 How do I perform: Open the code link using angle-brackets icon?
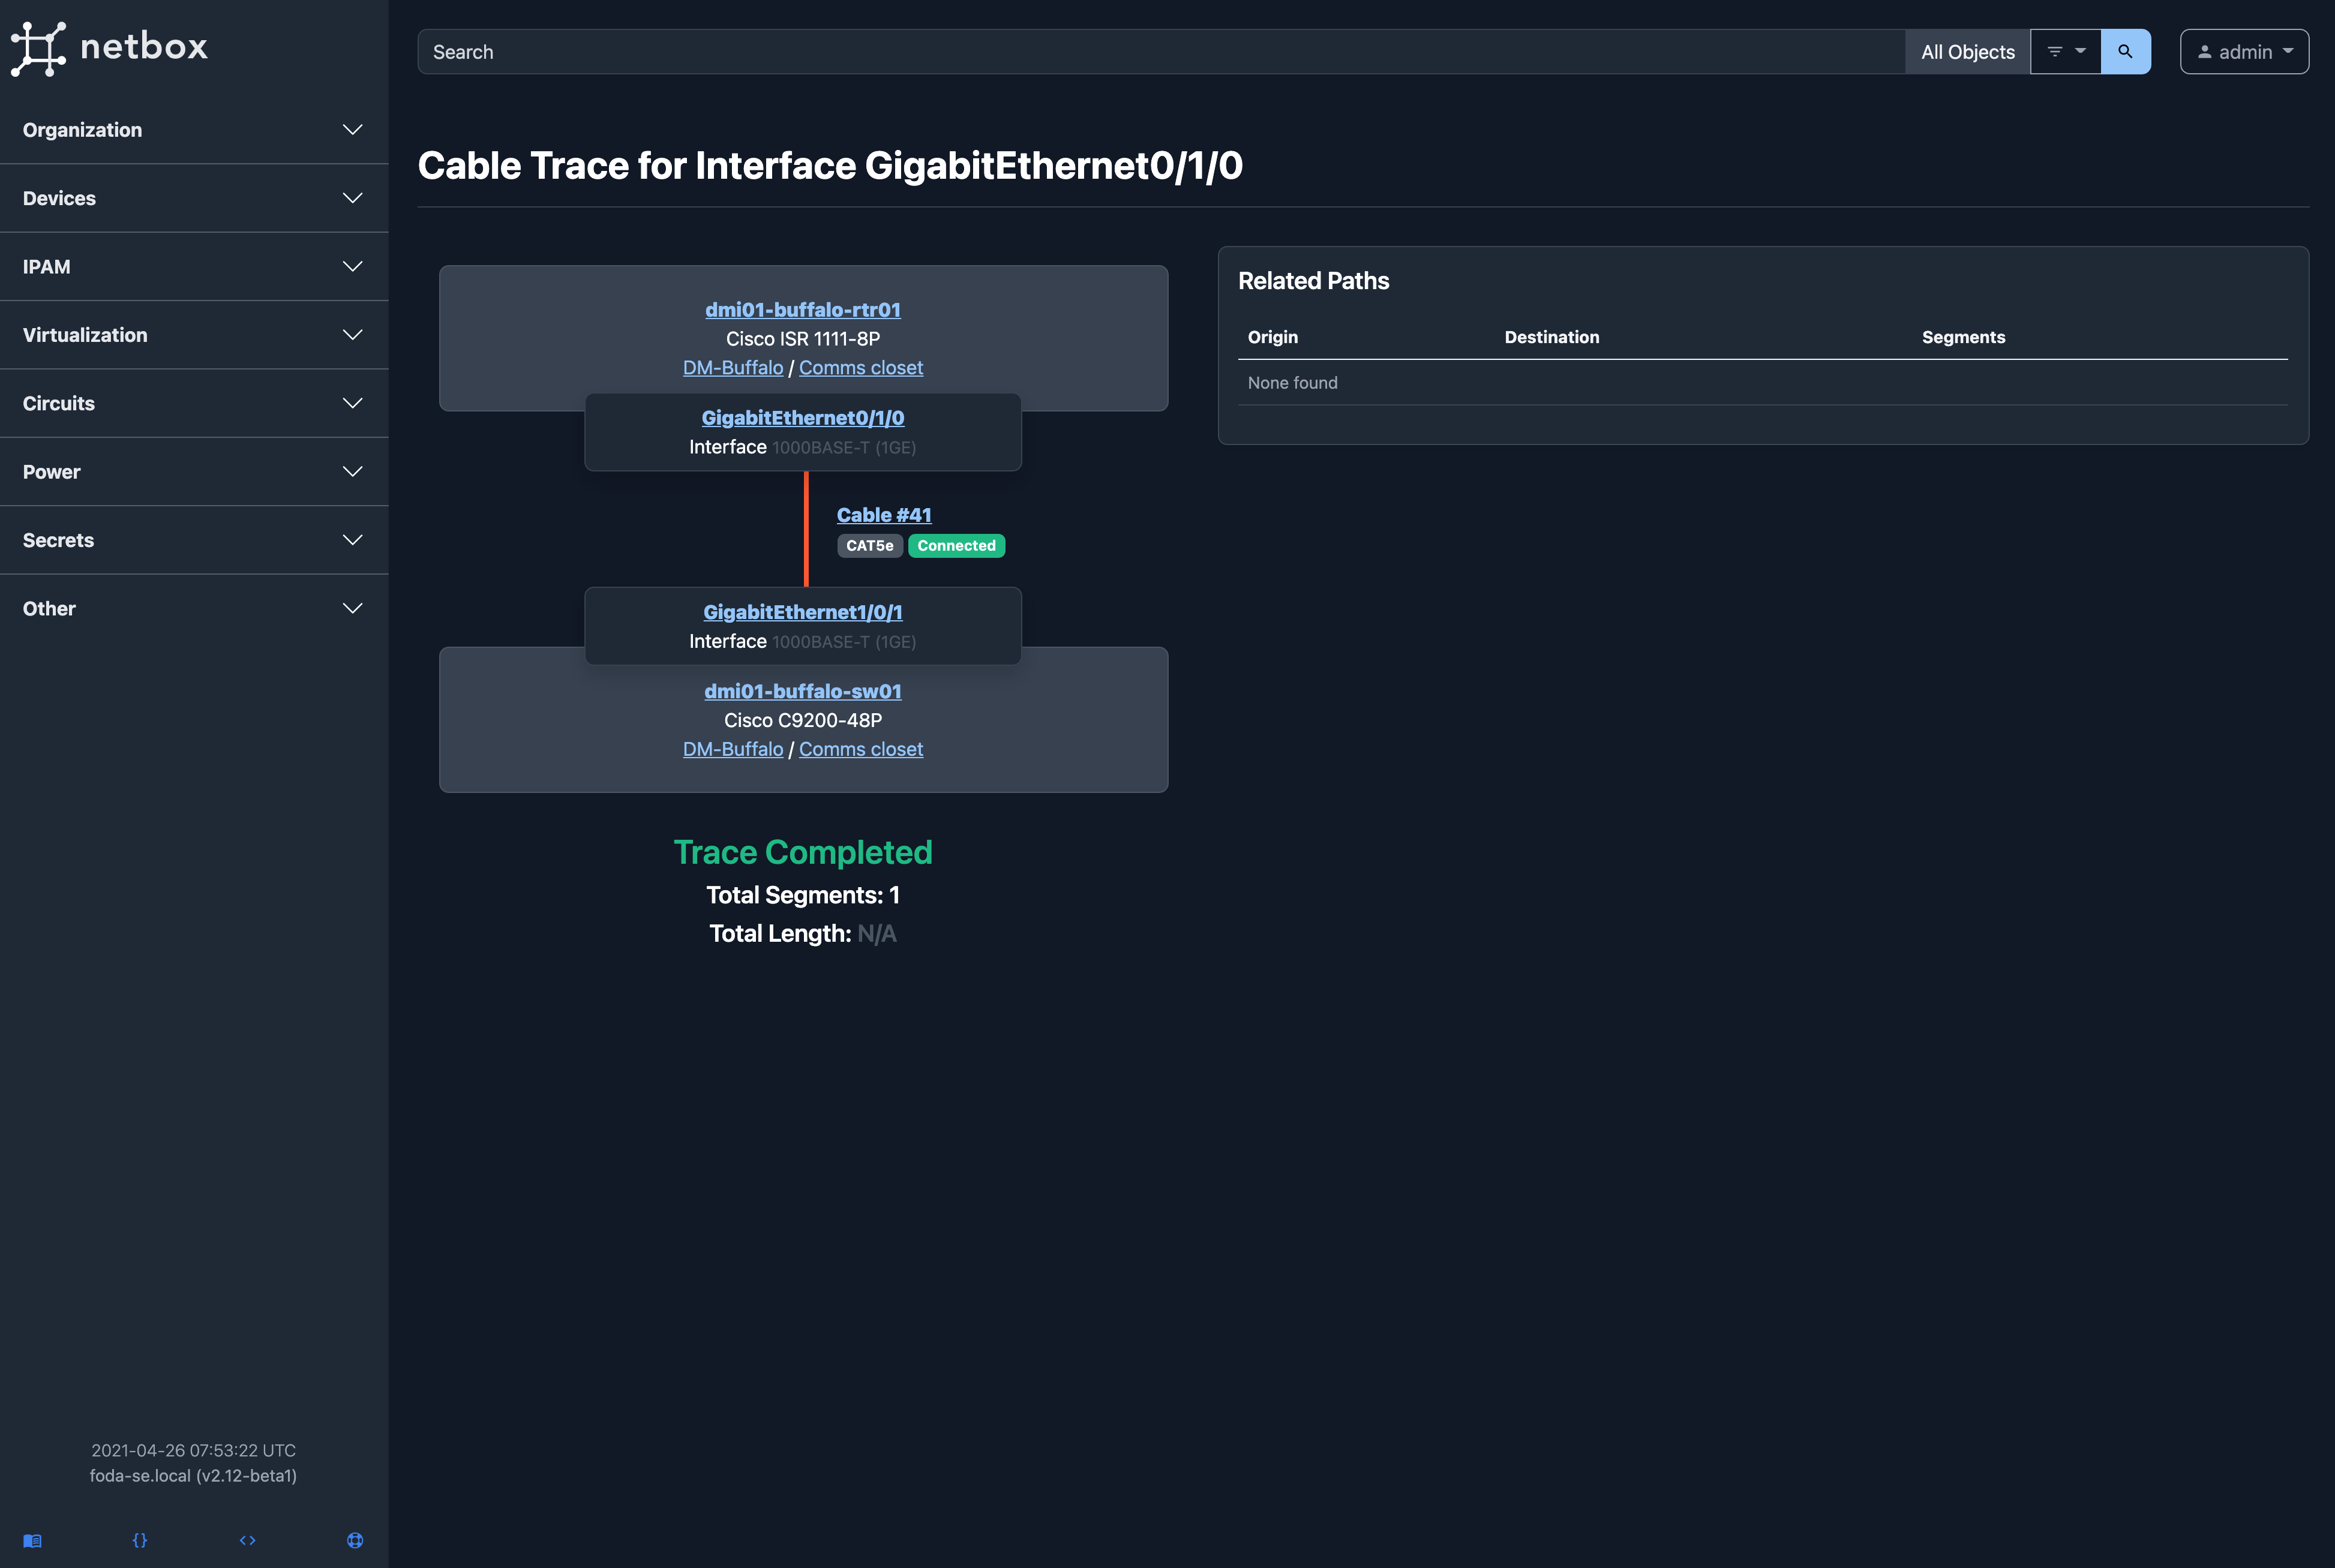(x=247, y=1540)
